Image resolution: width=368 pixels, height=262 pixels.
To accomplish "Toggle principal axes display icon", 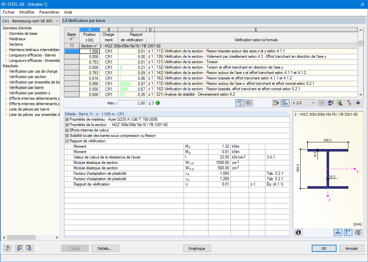I will 348,232.
